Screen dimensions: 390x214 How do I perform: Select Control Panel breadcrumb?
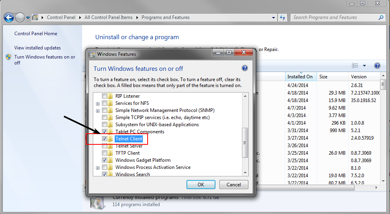tap(61, 17)
